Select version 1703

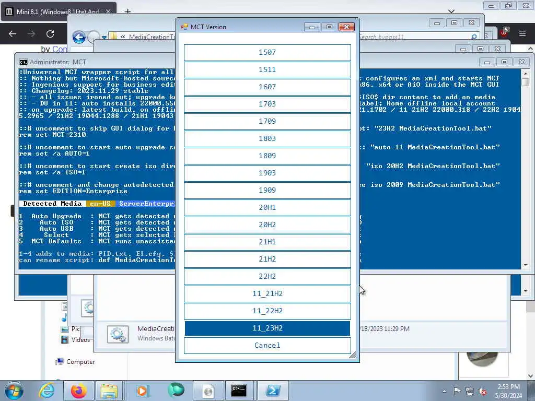click(267, 104)
